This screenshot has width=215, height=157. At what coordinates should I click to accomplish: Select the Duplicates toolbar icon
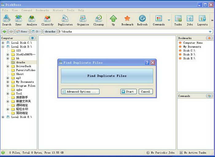(65, 20)
